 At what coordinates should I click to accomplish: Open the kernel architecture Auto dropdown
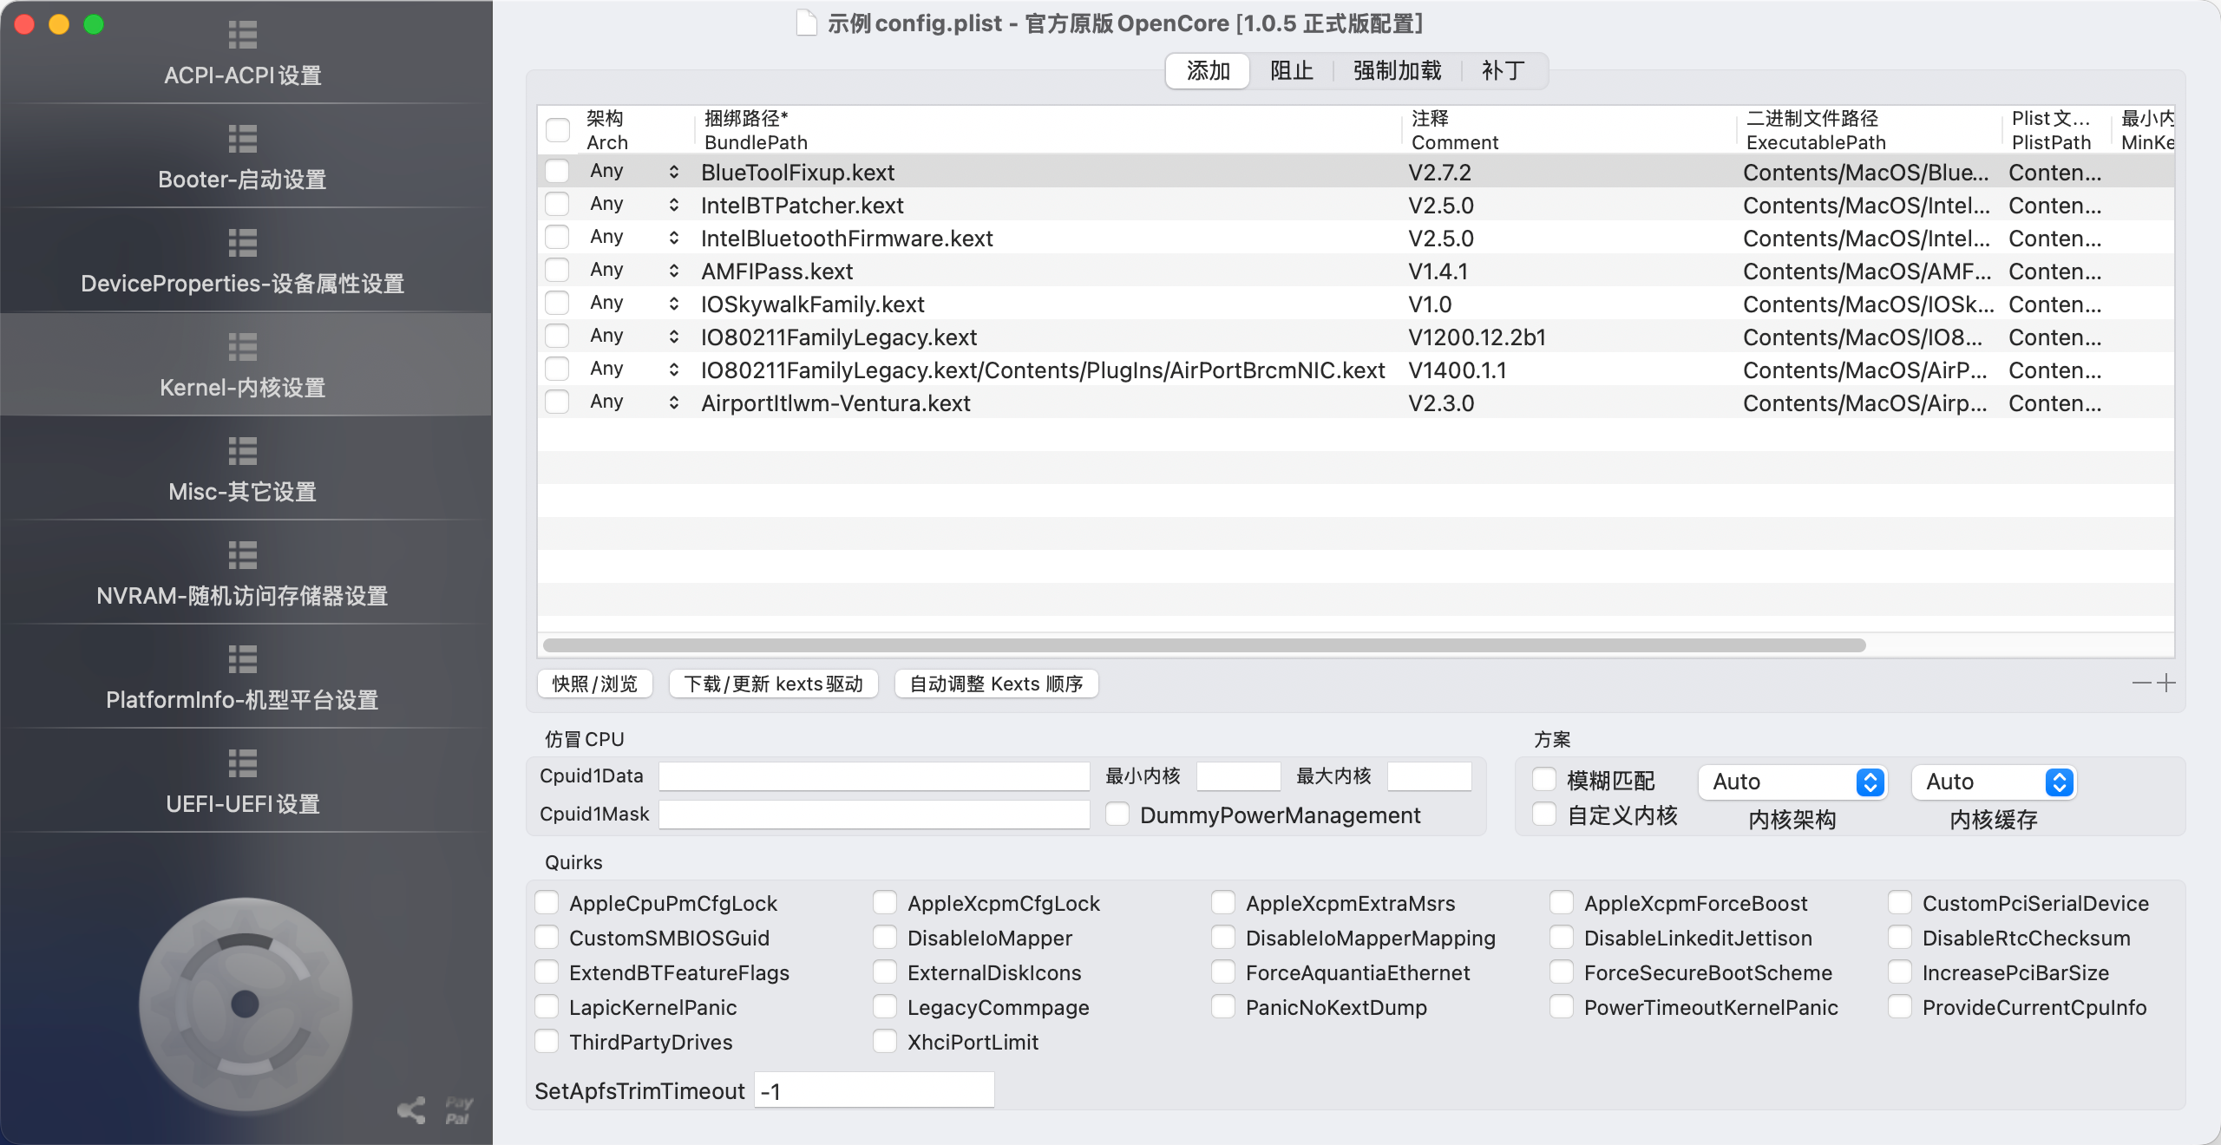pos(1792,782)
